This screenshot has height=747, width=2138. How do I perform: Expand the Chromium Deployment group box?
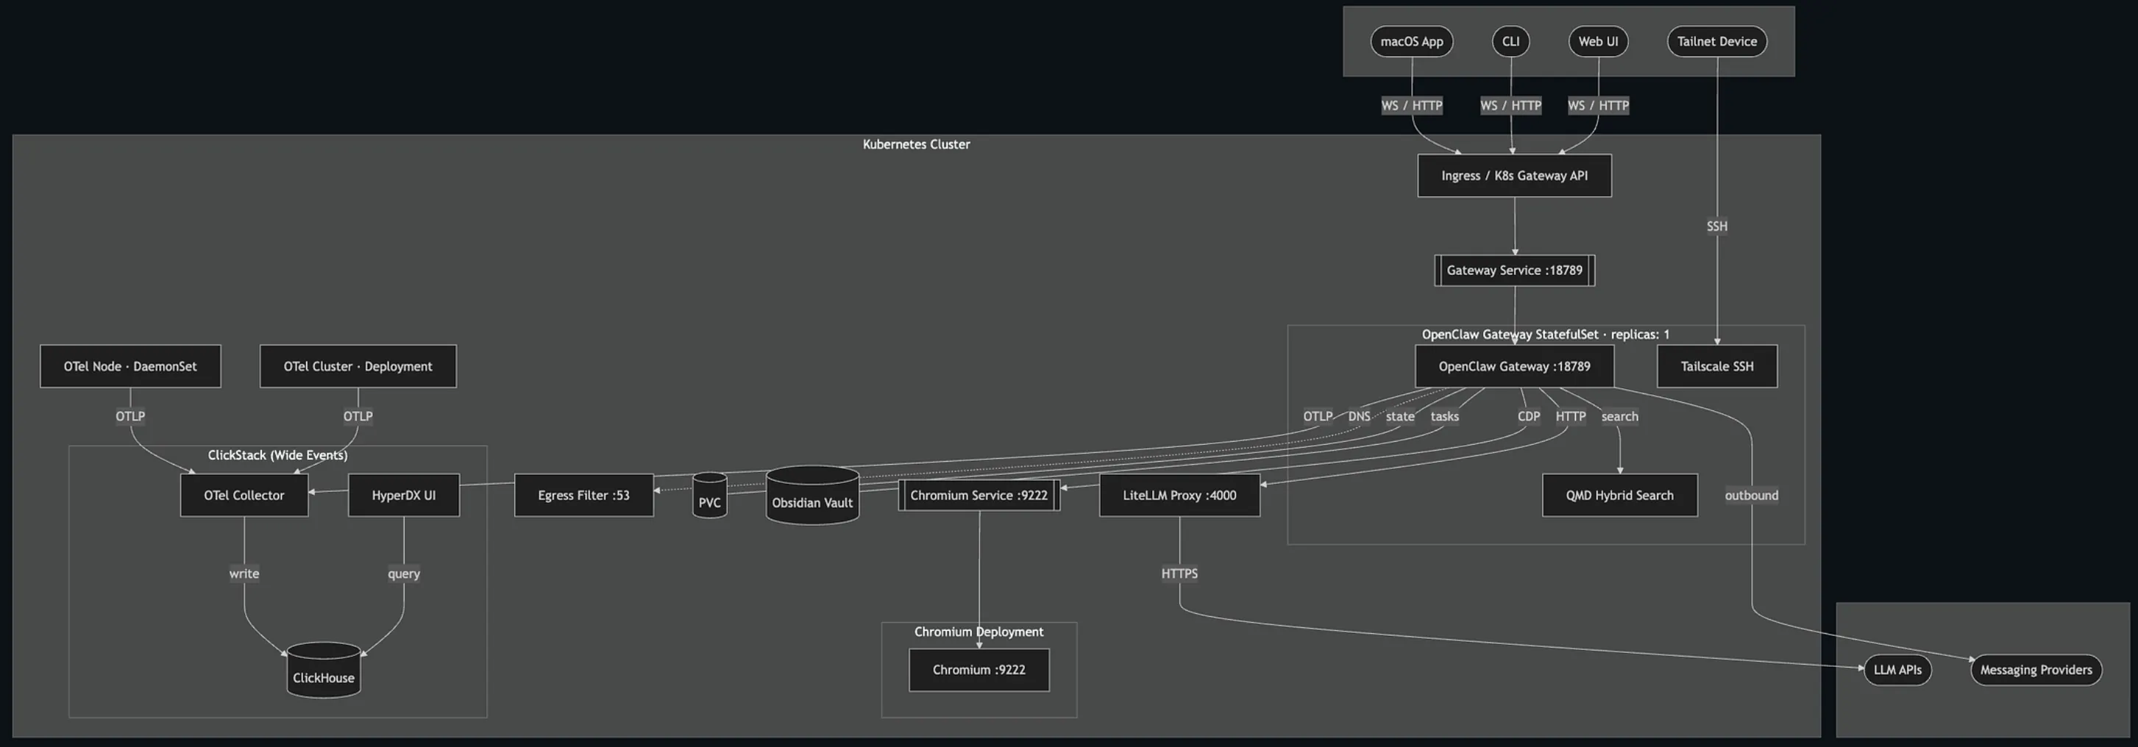(979, 631)
